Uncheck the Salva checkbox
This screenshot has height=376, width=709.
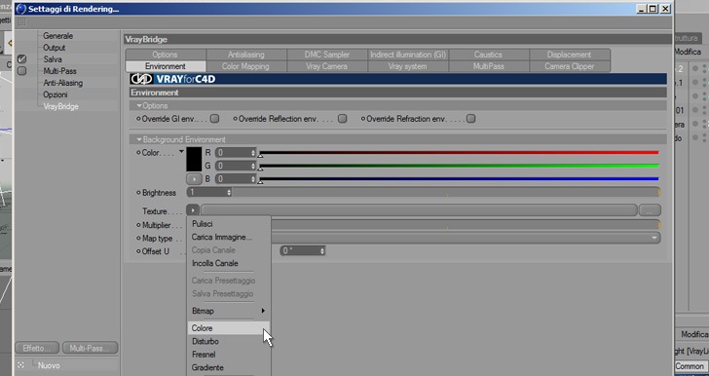point(21,59)
